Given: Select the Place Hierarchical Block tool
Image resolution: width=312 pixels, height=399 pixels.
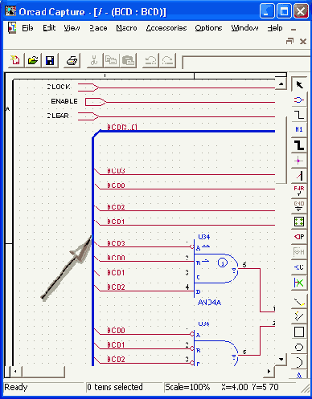Looking at the screenshot, I should [299, 222].
